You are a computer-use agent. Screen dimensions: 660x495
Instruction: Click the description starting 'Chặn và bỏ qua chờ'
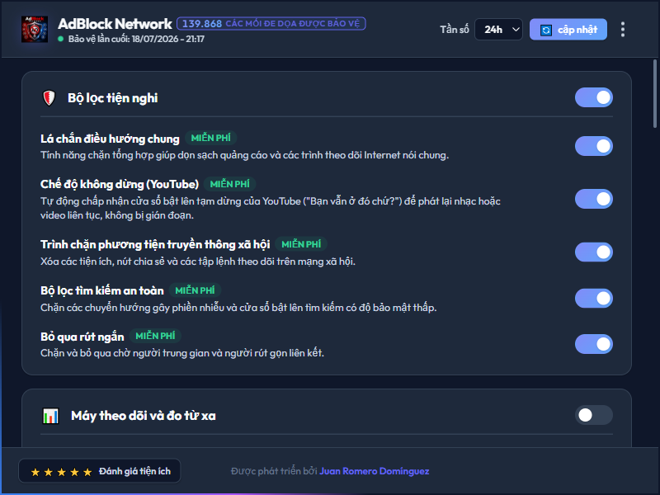pos(182,353)
